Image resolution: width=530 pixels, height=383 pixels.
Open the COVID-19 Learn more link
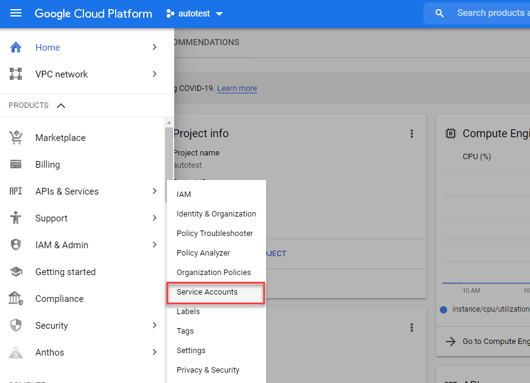(x=237, y=88)
